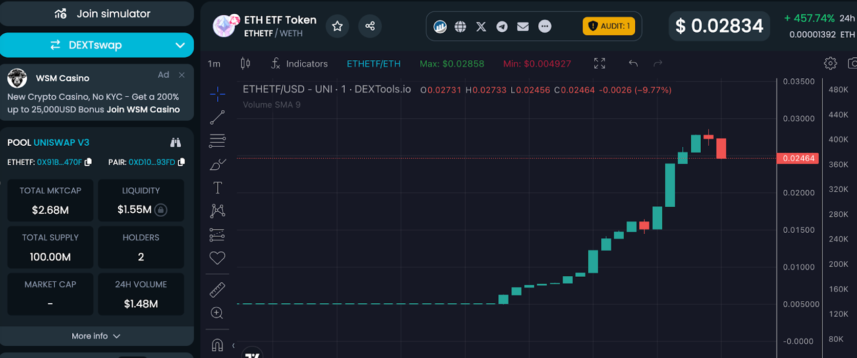This screenshot has width=857, height=358.
Task: Open the token email contact icon
Action: (523, 27)
